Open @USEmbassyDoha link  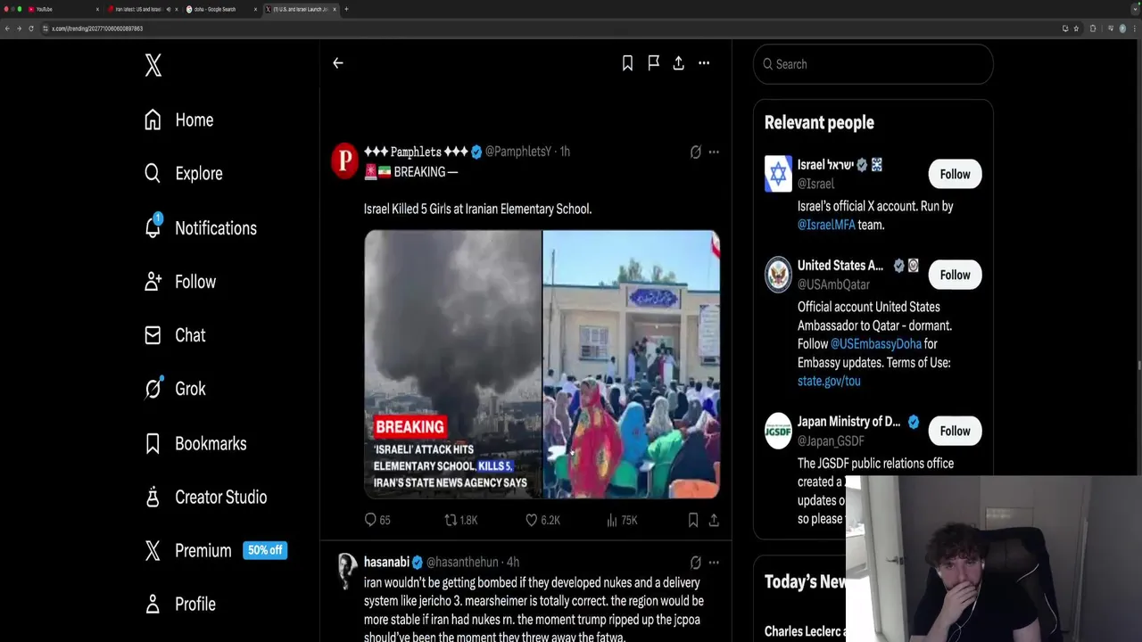pyautogui.click(x=876, y=343)
